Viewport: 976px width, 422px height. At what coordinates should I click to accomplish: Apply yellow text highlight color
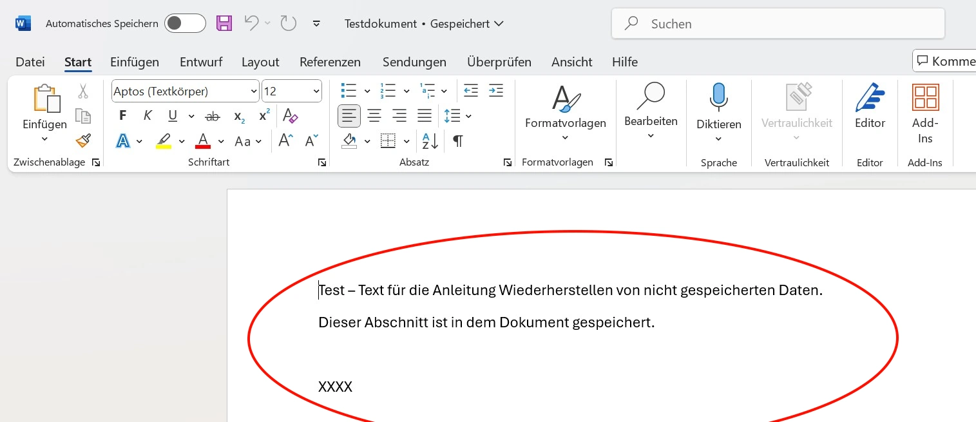tap(164, 141)
